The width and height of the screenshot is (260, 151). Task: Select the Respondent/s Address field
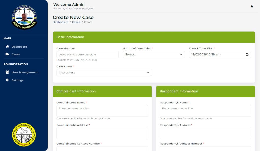point(205,133)
